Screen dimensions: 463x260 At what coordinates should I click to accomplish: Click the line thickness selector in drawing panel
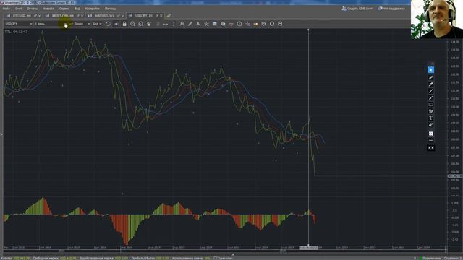[x=431, y=140]
